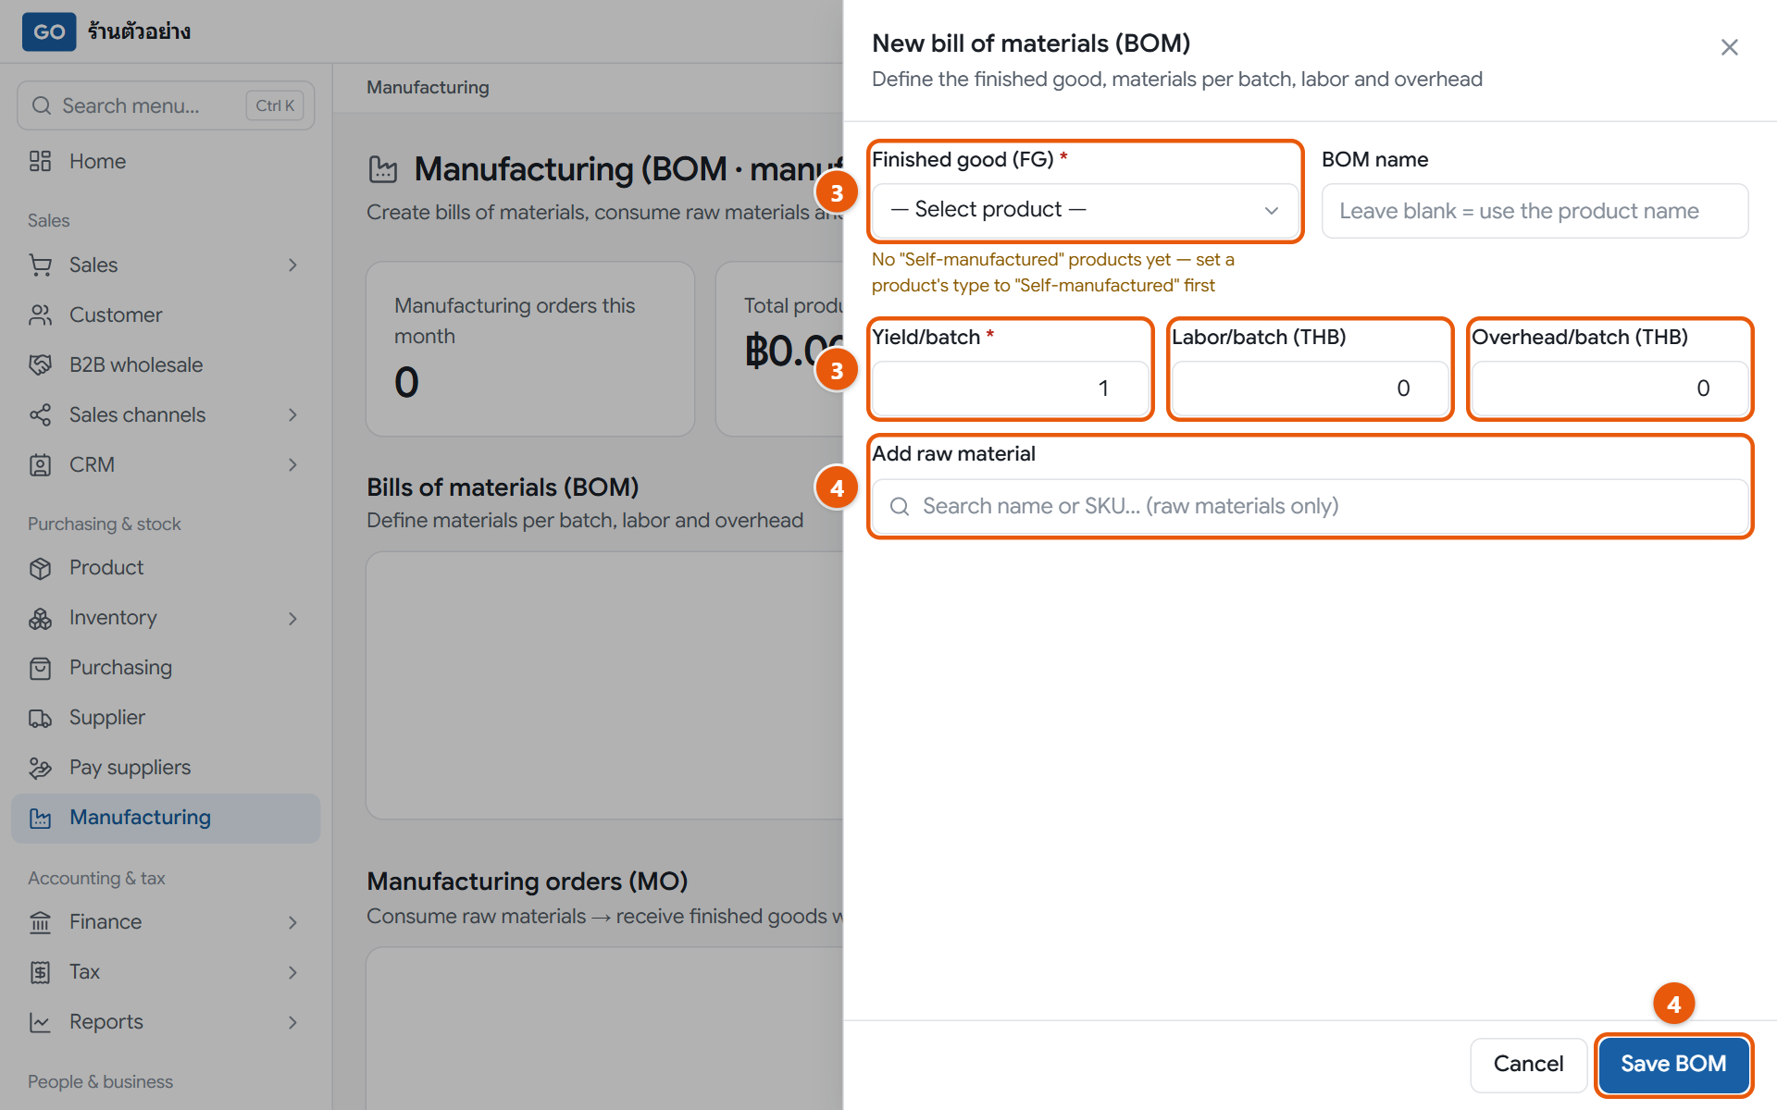Viewport: 1777px width, 1110px height.
Task: Focus the Search menu field
Action: point(166,105)
